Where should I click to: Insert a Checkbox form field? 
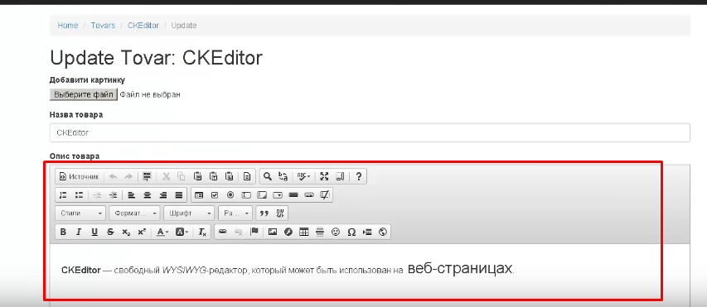215,195
